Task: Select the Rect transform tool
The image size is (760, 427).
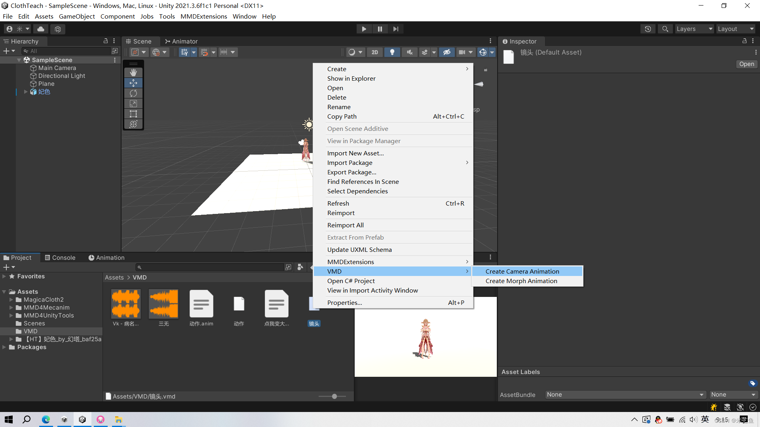Action: [x=133, y=114]
